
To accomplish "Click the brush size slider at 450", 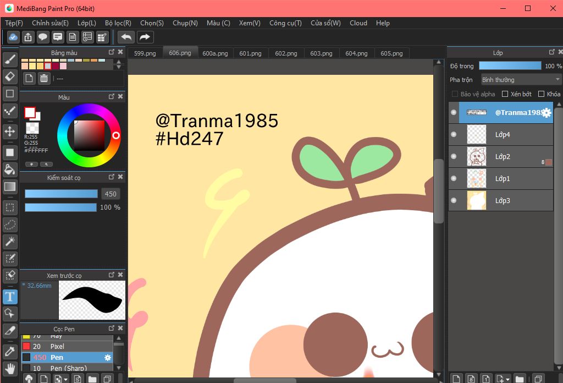I will pos(61,194).
